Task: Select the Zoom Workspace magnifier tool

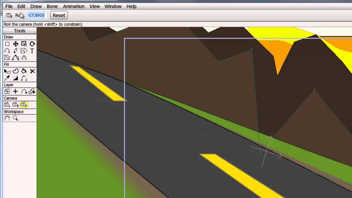Action: pyautogui.click(x=16, y=118)
